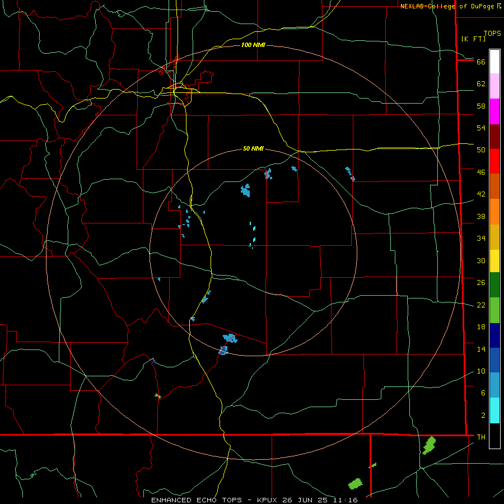Click the '34' legend value
Viewport: 504px width, 504px height.
pyautogui.click(x=481, y=239)
